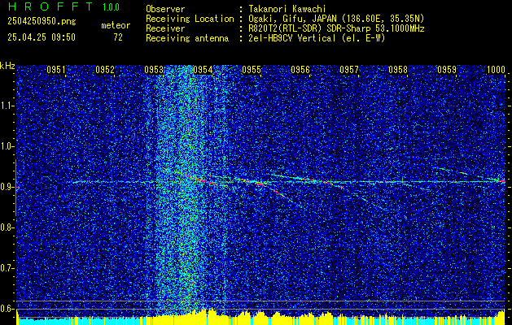The height and width of the screenshot is (325, 512).
Task: Click the 0.7 kHz axis label
Action: [7, 268]
